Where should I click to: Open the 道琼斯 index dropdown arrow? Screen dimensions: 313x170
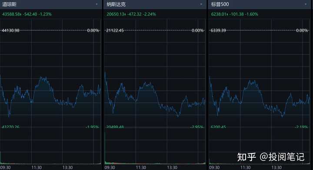tap(97, 4)
